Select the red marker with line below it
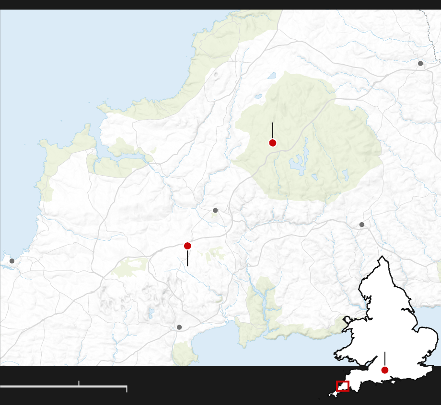The image size is (441, 405). pos(187,246)
